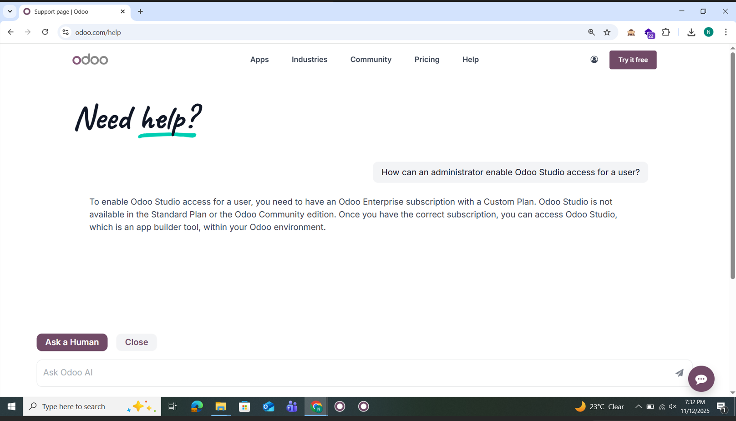Open the user account sign-in icon
The width and height of the screenshot is (736, 421).
[x=594, y=60]
